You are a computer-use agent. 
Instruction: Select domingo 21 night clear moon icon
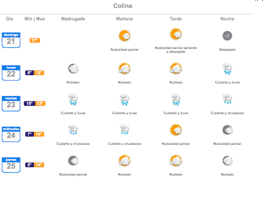pos(227,36)
